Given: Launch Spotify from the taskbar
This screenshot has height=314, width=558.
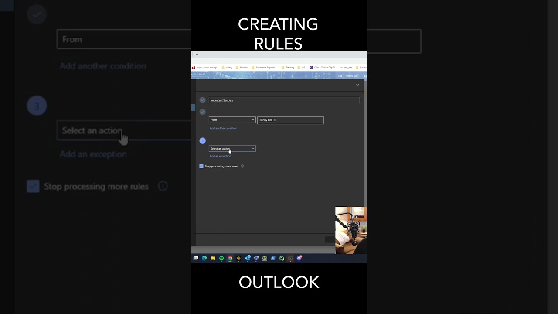Looking at the screenshot, I should click(x=221, y=258).
